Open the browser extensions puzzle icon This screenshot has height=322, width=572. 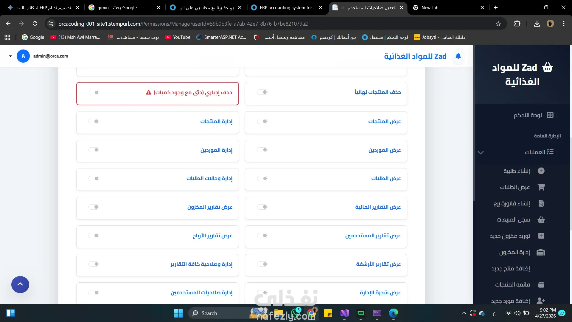pyautogui.click(x=517, y=24)
